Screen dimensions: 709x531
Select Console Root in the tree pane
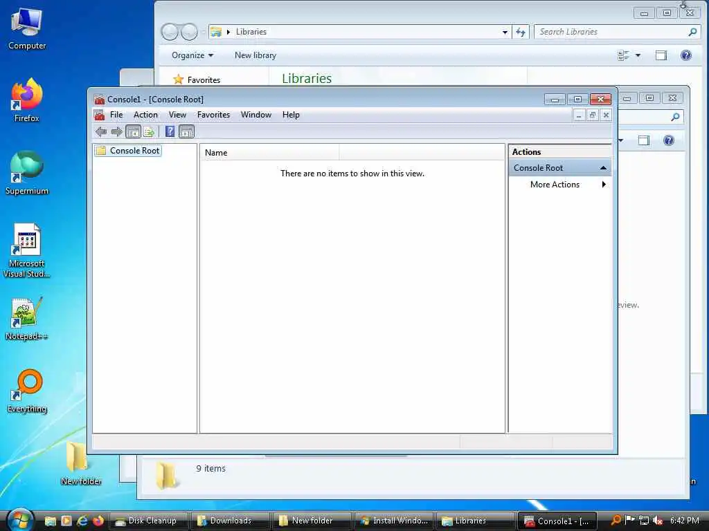point(128,150)
